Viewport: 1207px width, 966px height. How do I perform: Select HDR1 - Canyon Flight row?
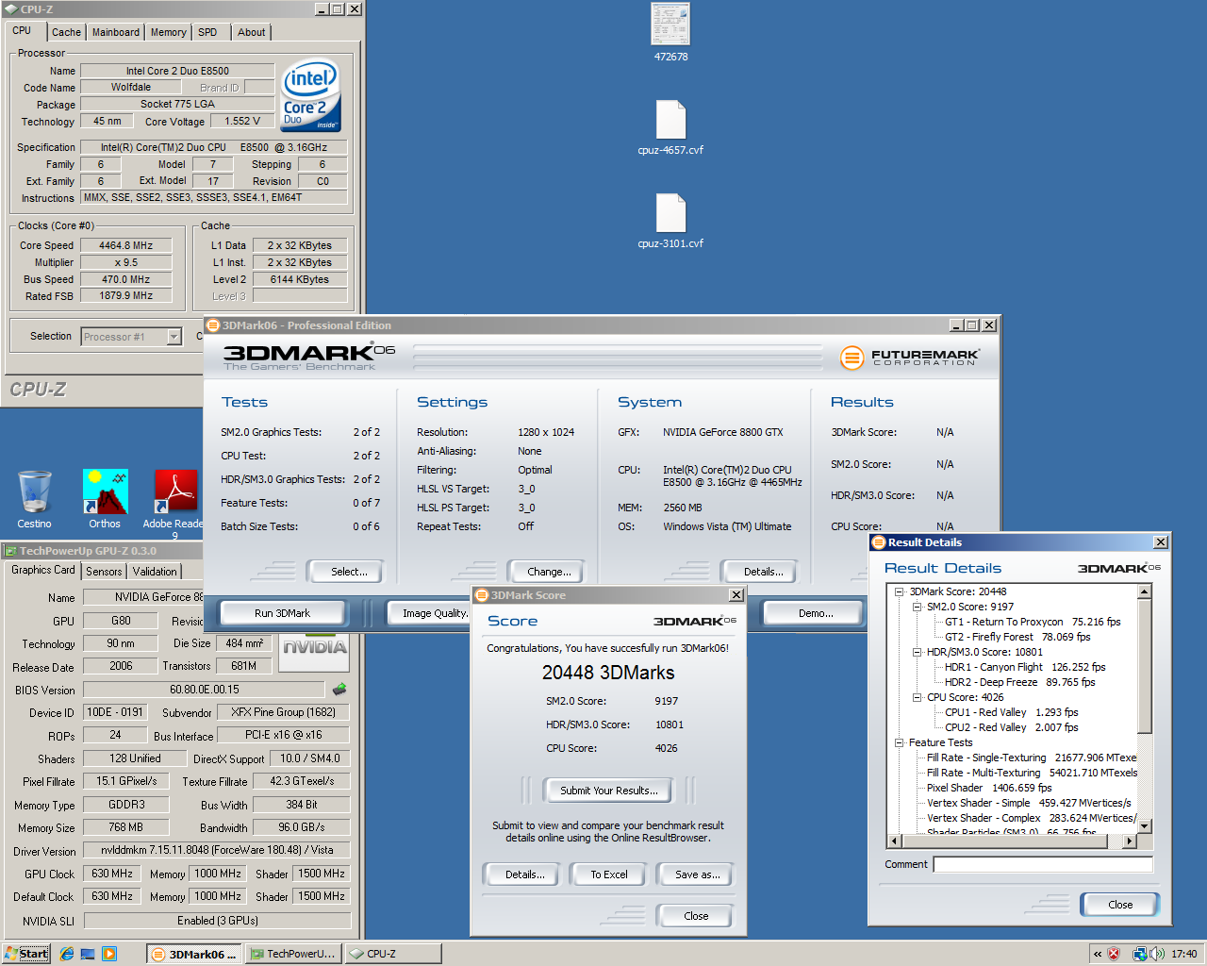tap(1025, 667)
